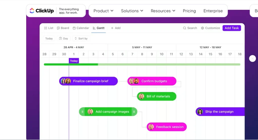Switch to the Calendar view tab

pos(81,28)
